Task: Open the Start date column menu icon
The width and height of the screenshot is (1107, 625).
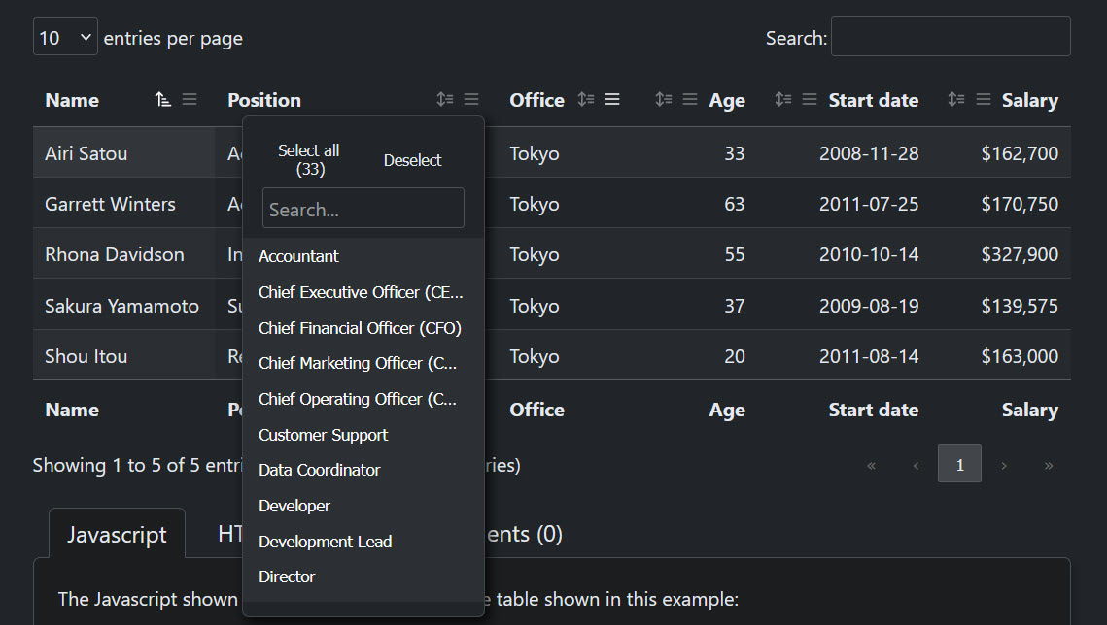Action: click(810, 99)
